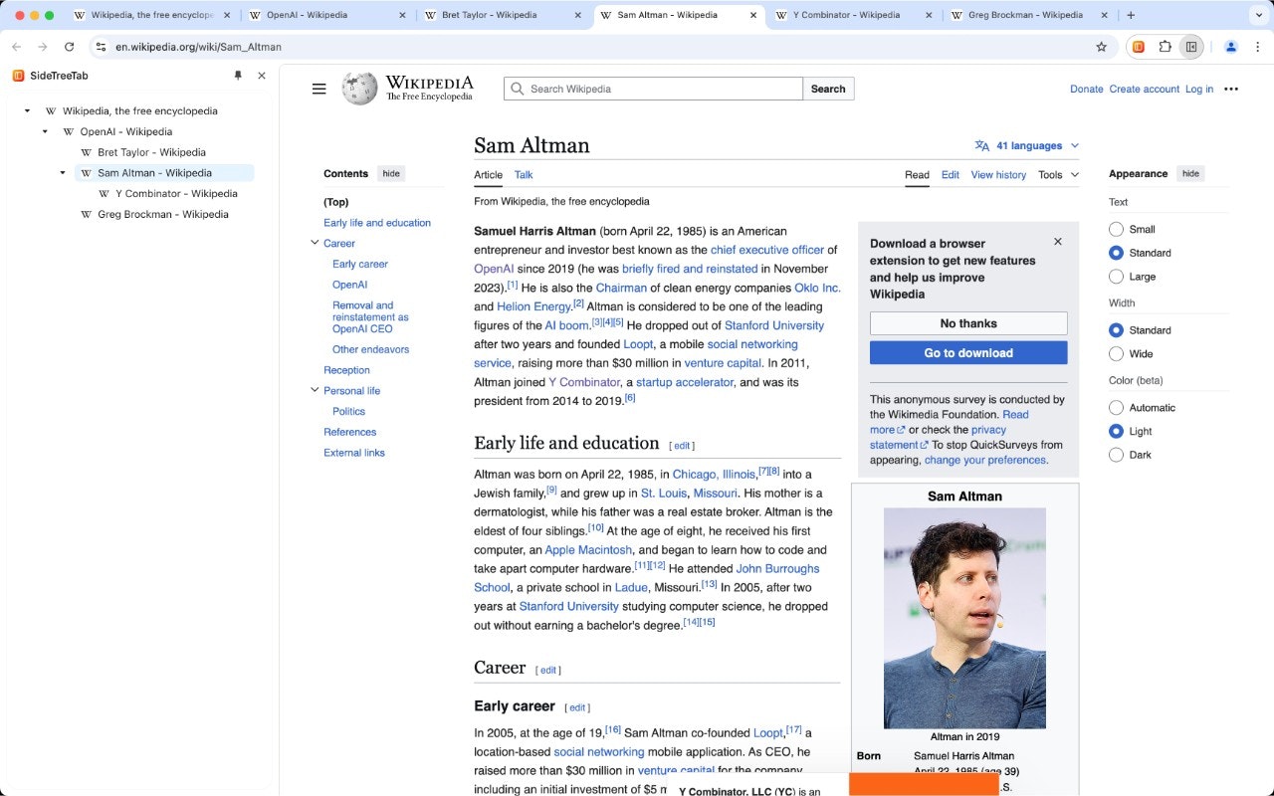Image resolution: width=1274 pixels, height=796 pixels.
Task: Collapse the Sam Altman node in SideTreeTab
Action: pos(63,173)
